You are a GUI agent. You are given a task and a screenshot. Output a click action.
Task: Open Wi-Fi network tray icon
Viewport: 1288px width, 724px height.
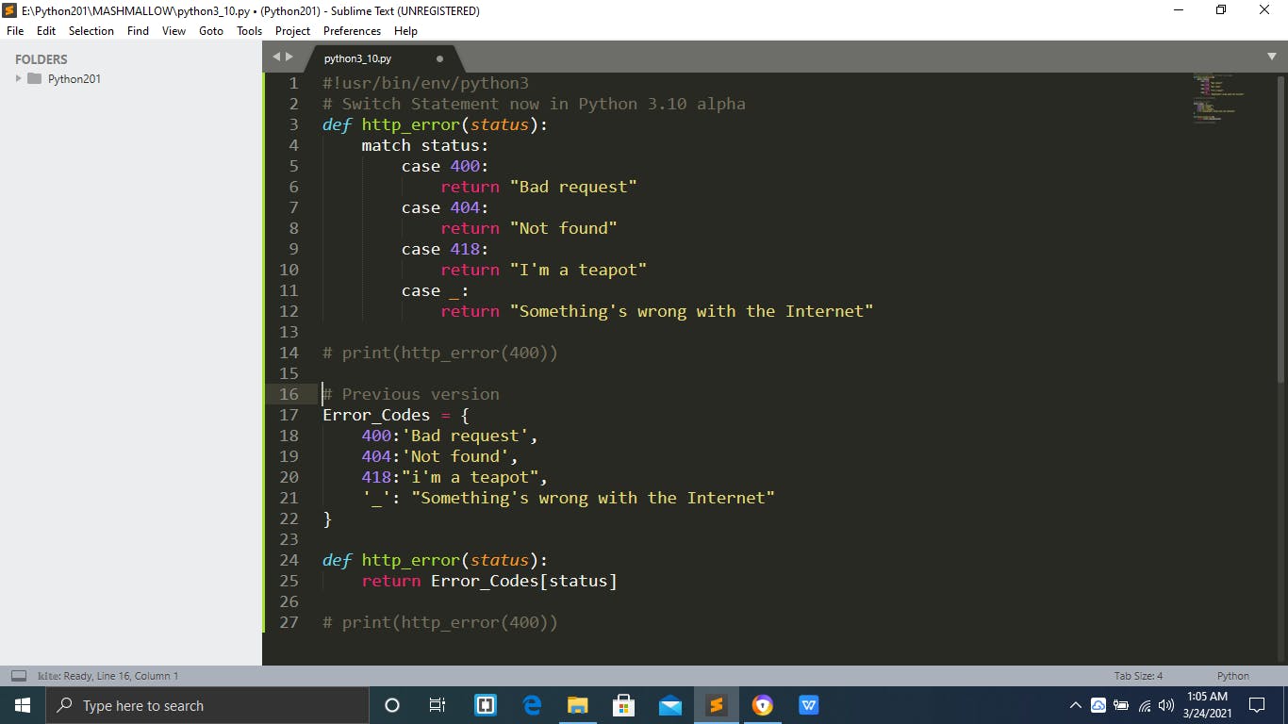point(1145,705)
